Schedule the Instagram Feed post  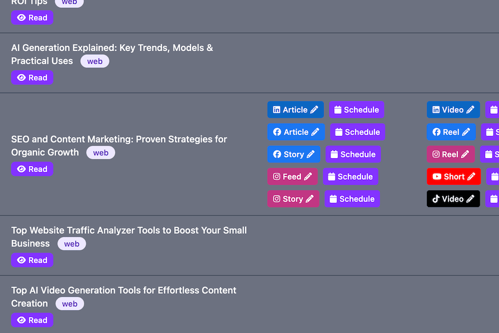(x=350, y=176)
